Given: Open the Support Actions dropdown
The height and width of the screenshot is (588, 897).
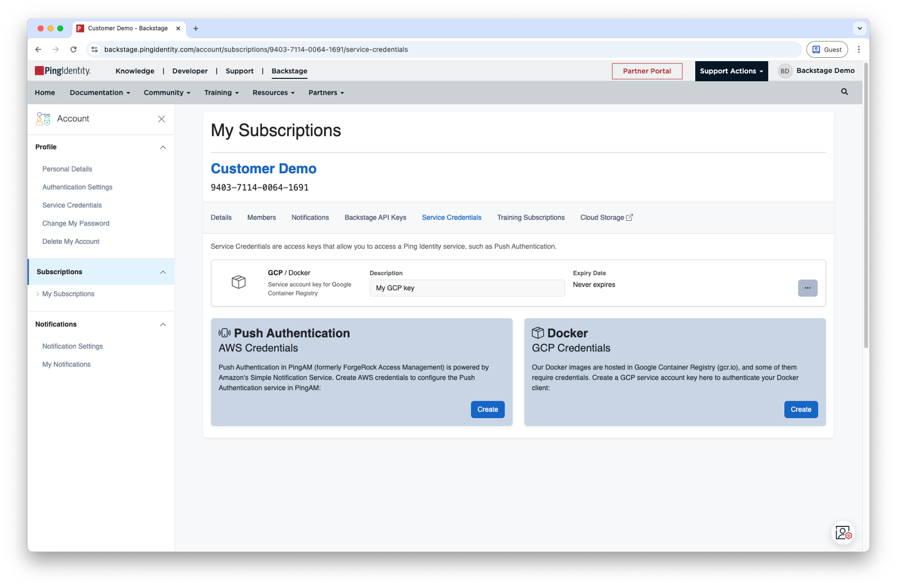Looking at the screenshot, I should point(731,71).
